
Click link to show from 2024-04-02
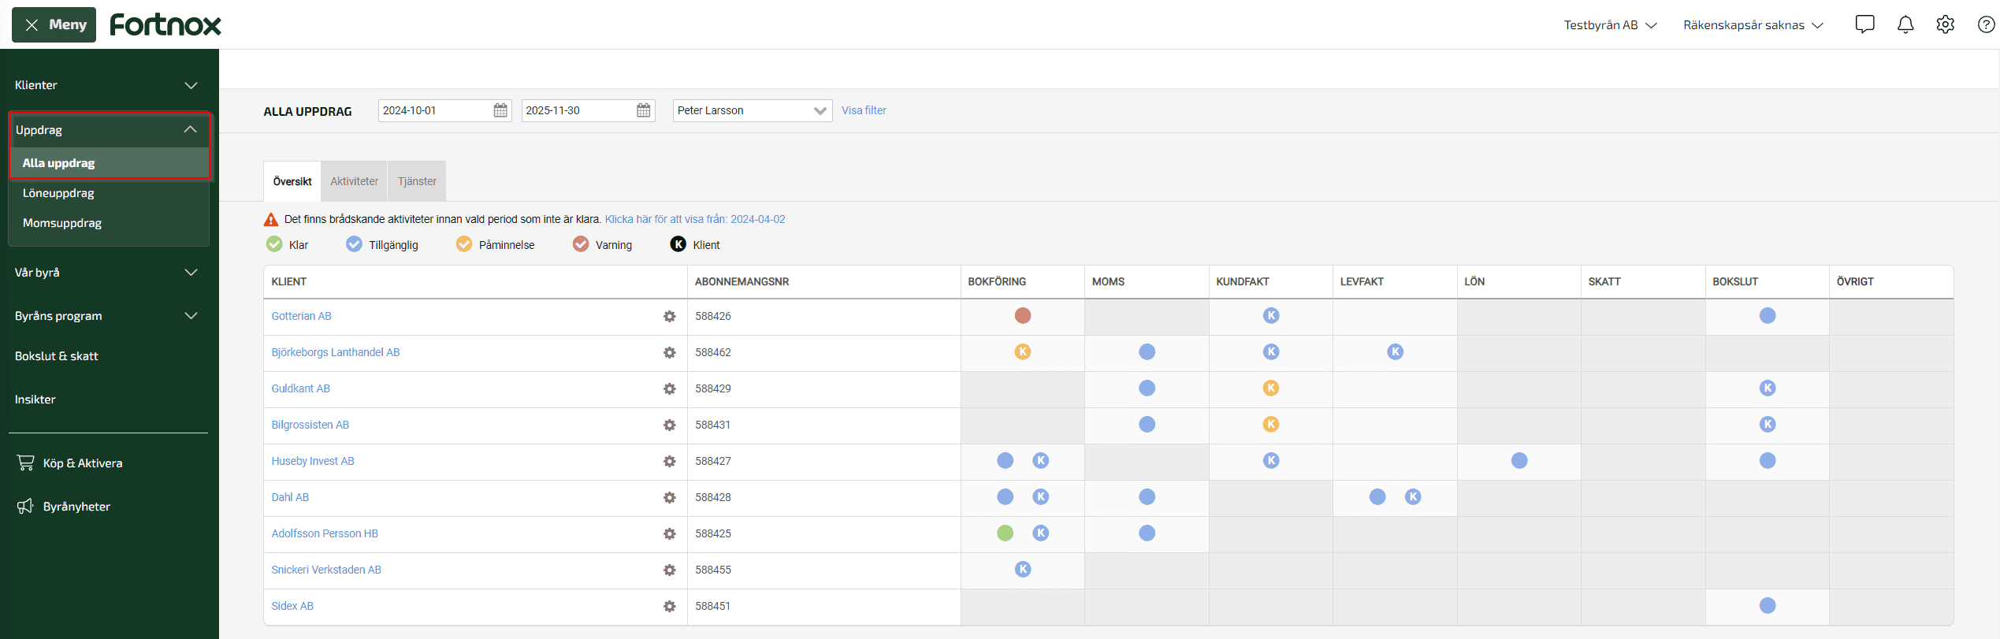[695, 219]
